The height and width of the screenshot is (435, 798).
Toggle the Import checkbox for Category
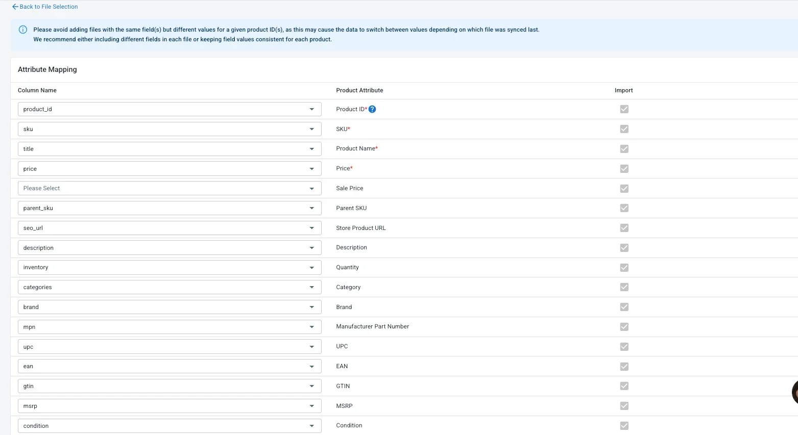[624, 287]
